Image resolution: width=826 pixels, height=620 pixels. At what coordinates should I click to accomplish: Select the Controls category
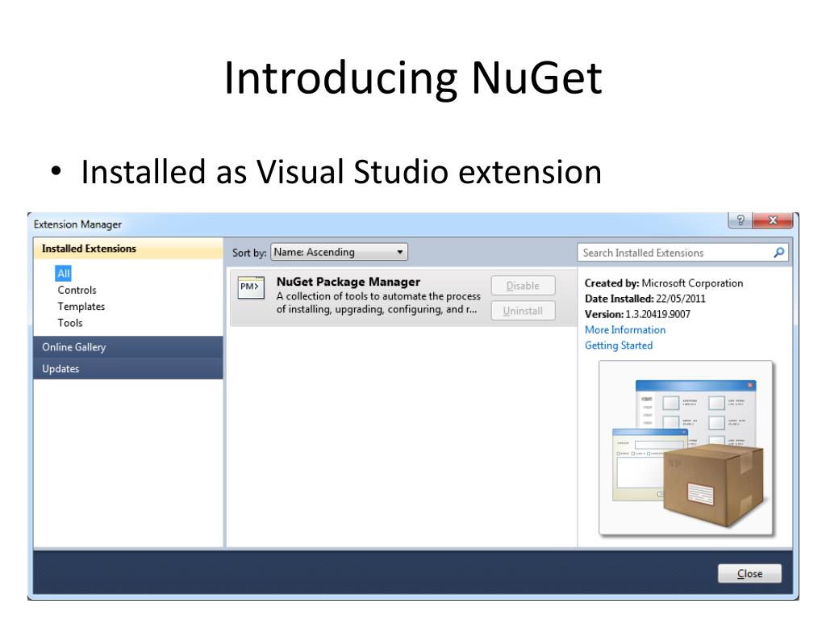(77, 290)
